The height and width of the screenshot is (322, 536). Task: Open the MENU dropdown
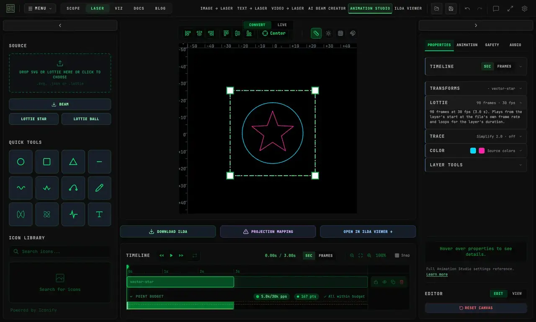[x=40, y=8]
